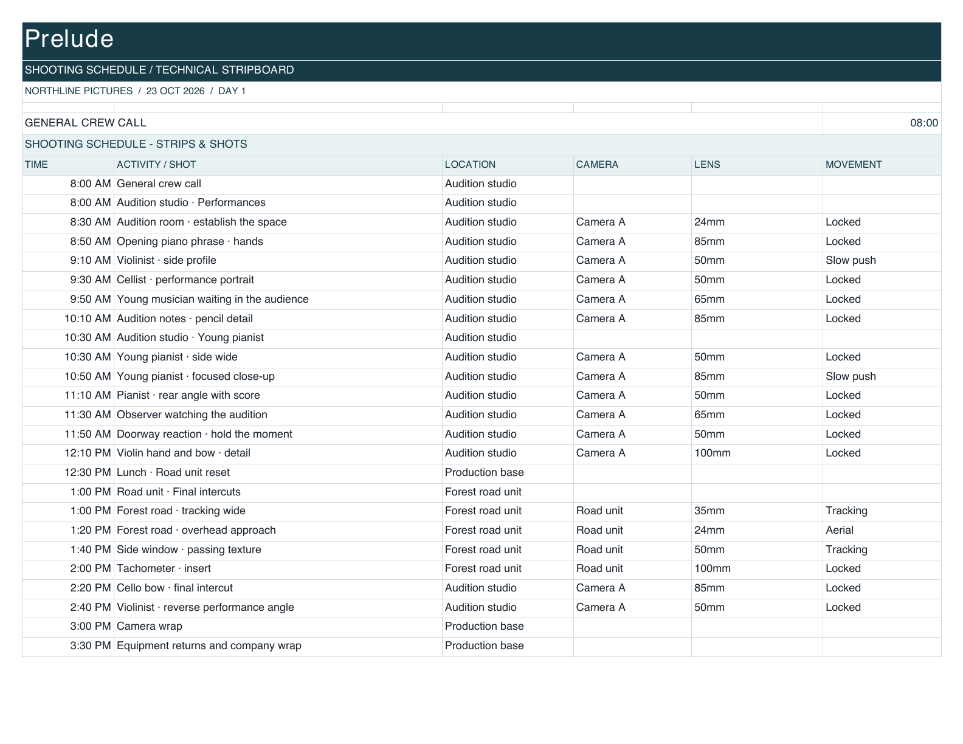Click the MOVEMENT column header

click(x=882, y=165)
